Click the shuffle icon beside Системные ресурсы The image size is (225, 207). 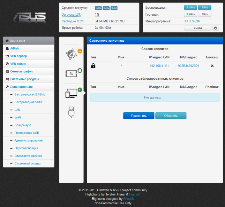[7, 79]
